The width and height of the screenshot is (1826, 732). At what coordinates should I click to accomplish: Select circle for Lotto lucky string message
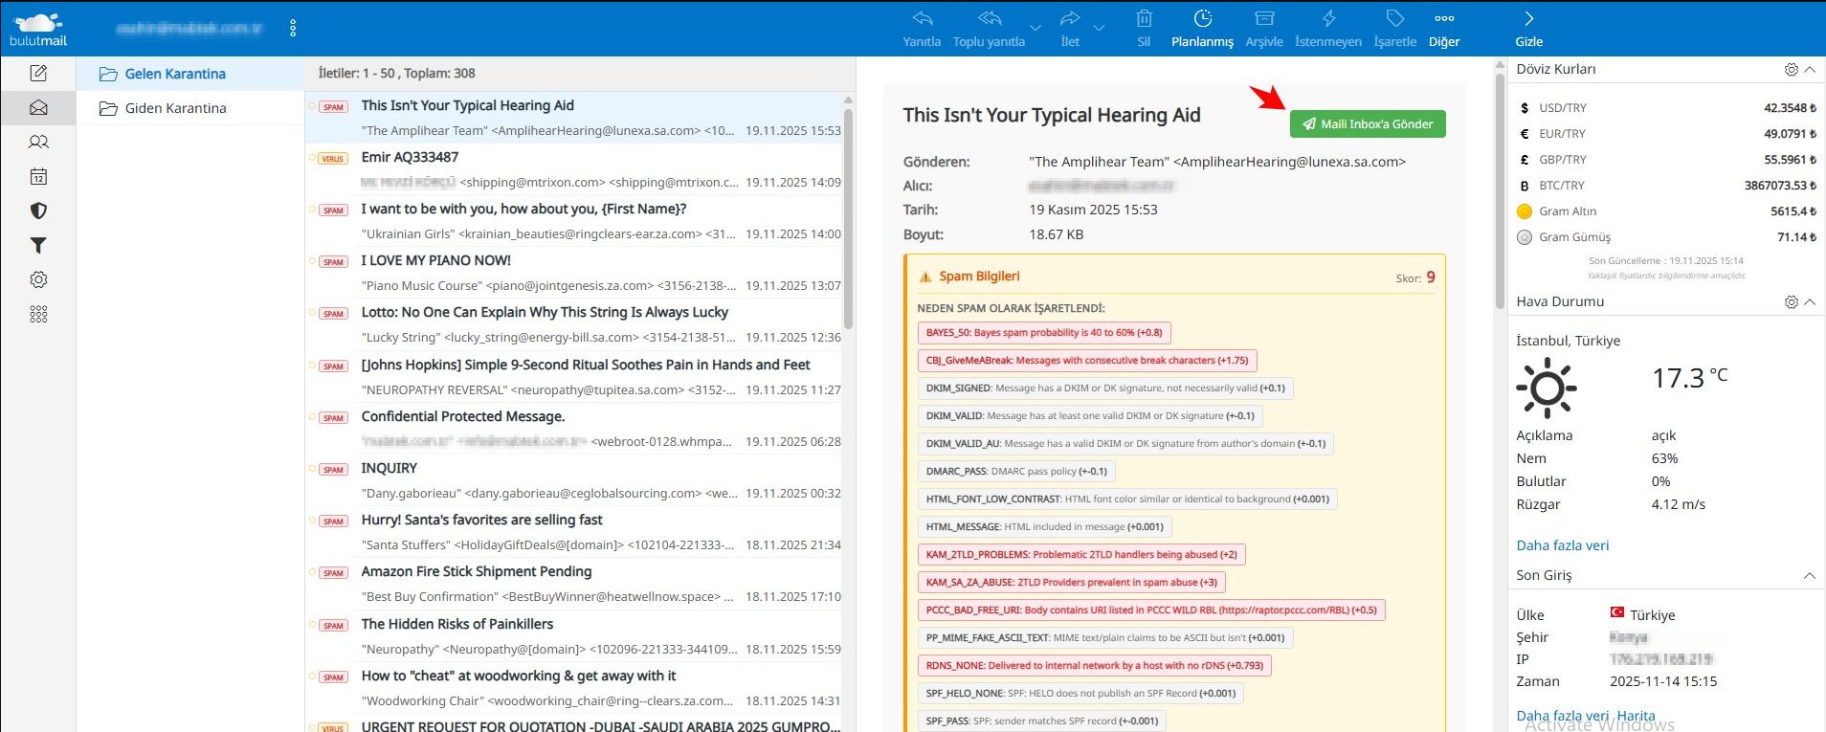click(312, 312)
